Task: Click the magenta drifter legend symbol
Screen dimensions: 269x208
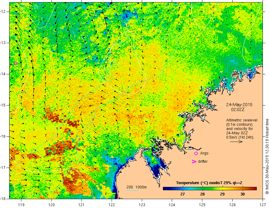Action: [x=194, y=162]
